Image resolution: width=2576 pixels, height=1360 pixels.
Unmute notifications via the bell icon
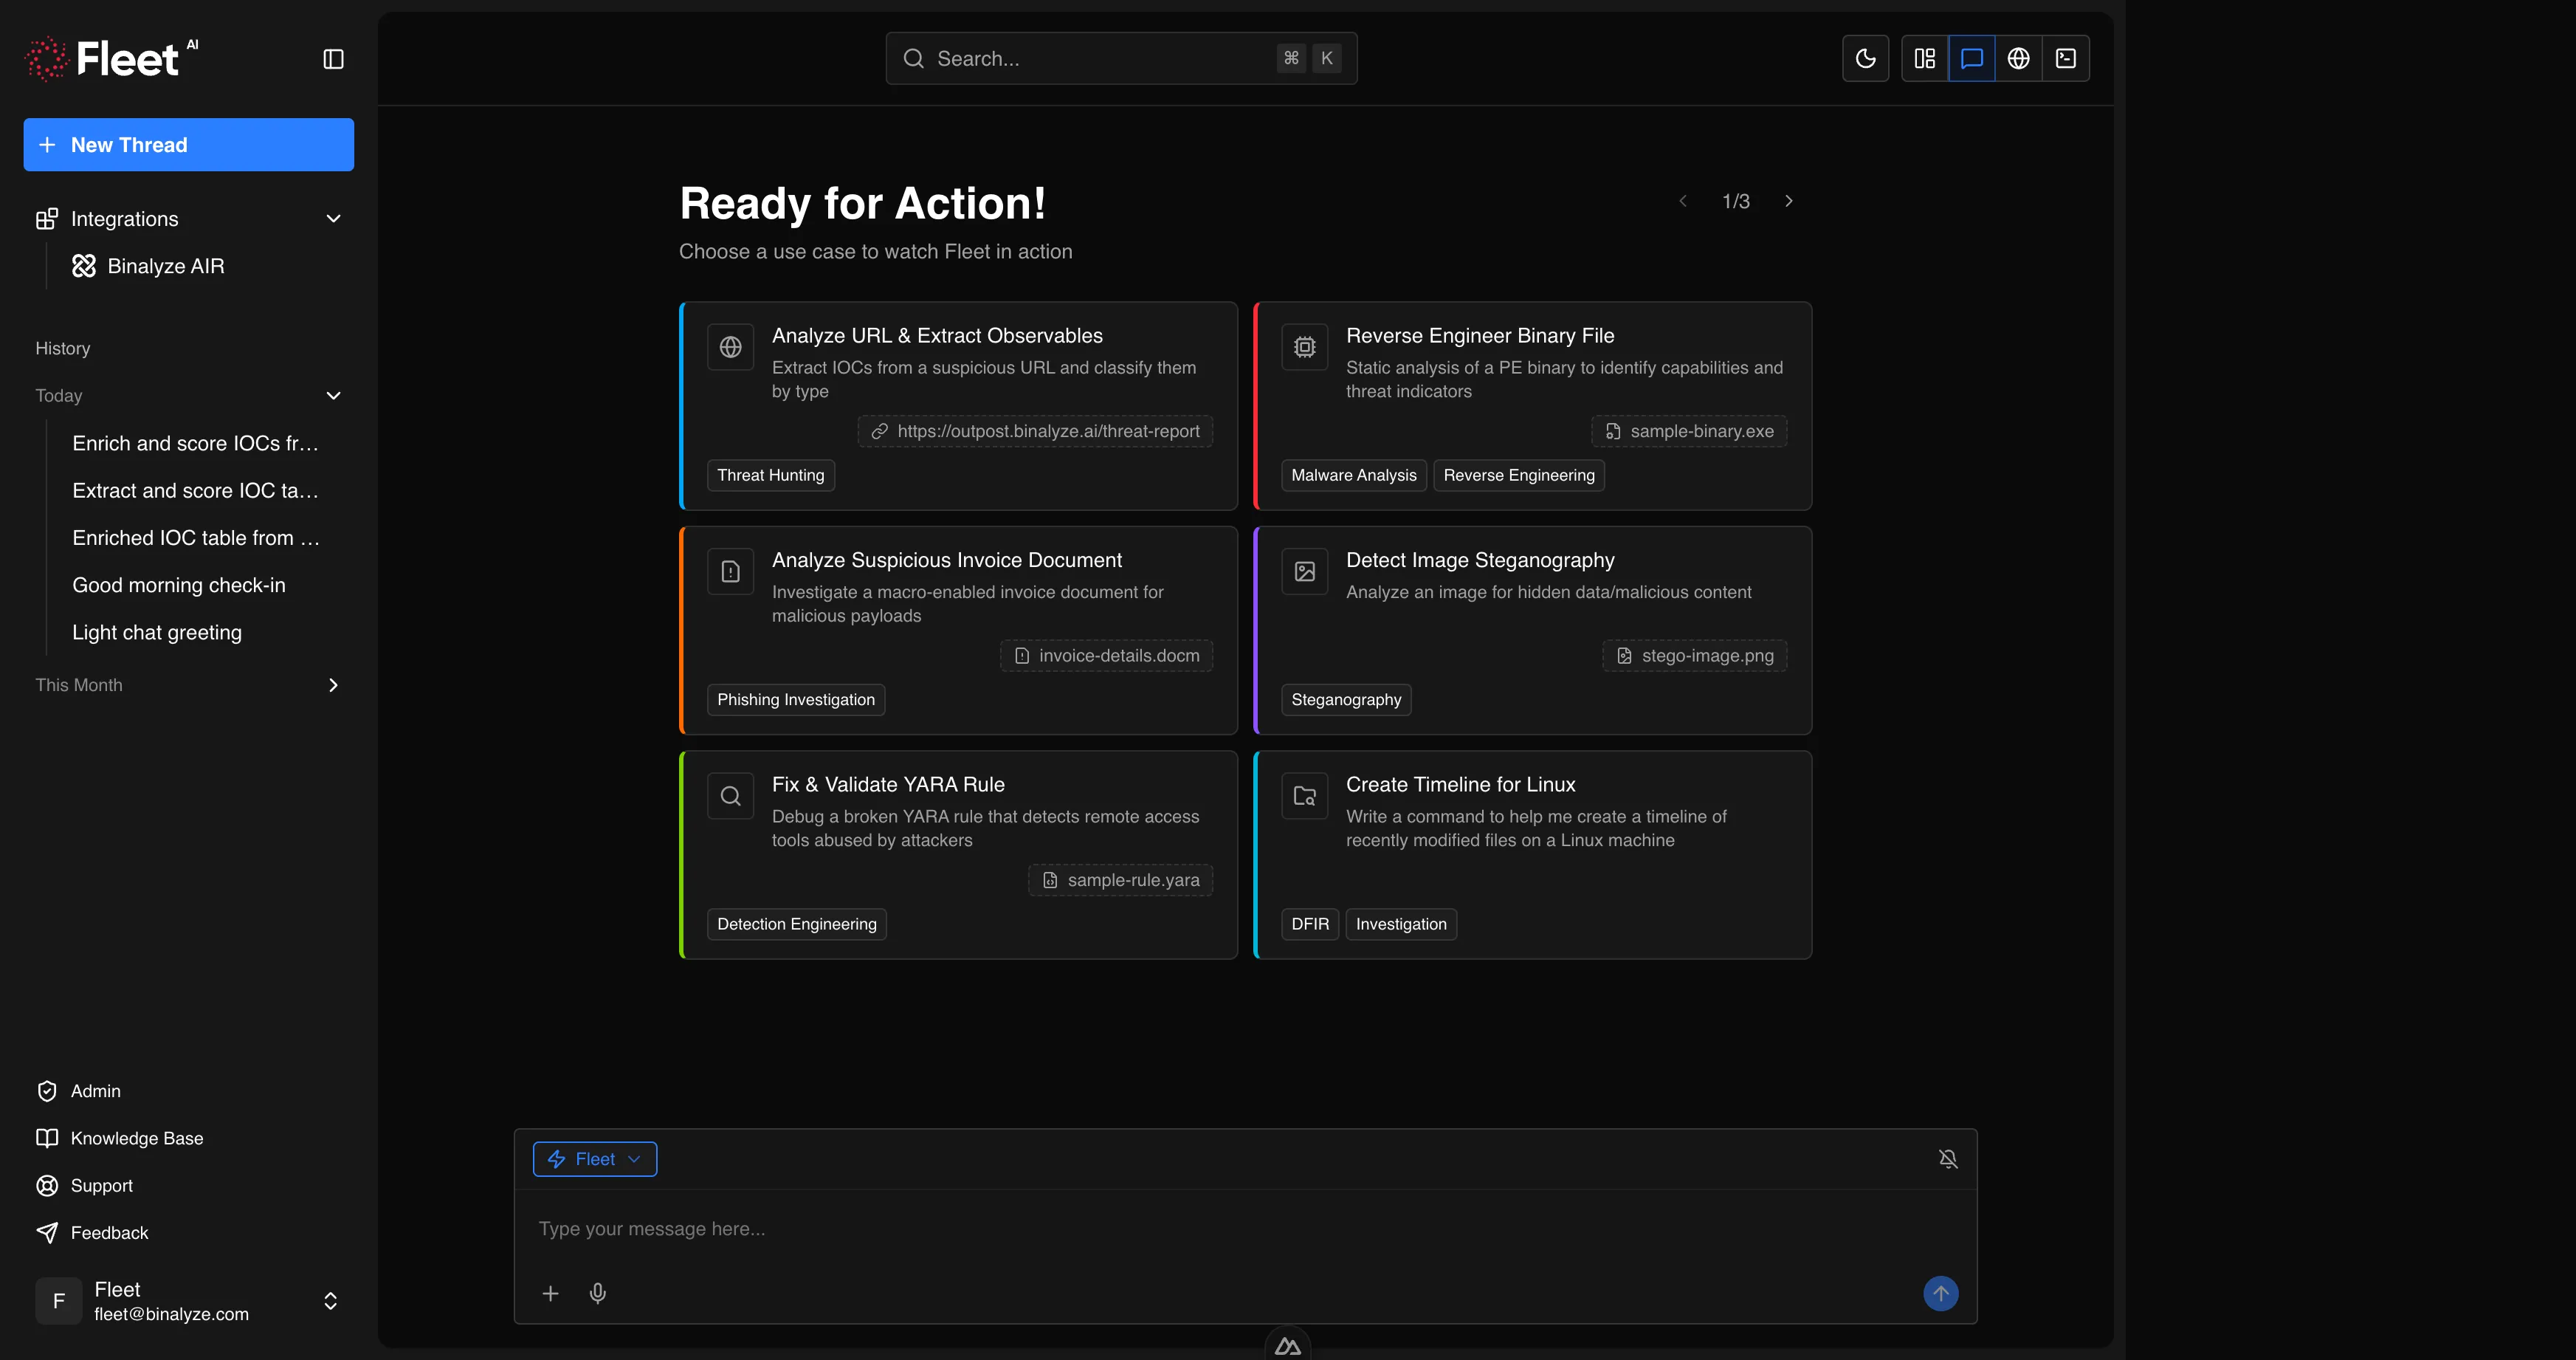[1948, 1158]
